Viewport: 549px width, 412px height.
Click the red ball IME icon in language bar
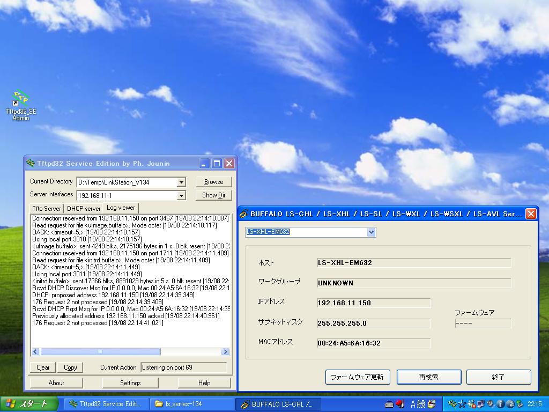399,404
